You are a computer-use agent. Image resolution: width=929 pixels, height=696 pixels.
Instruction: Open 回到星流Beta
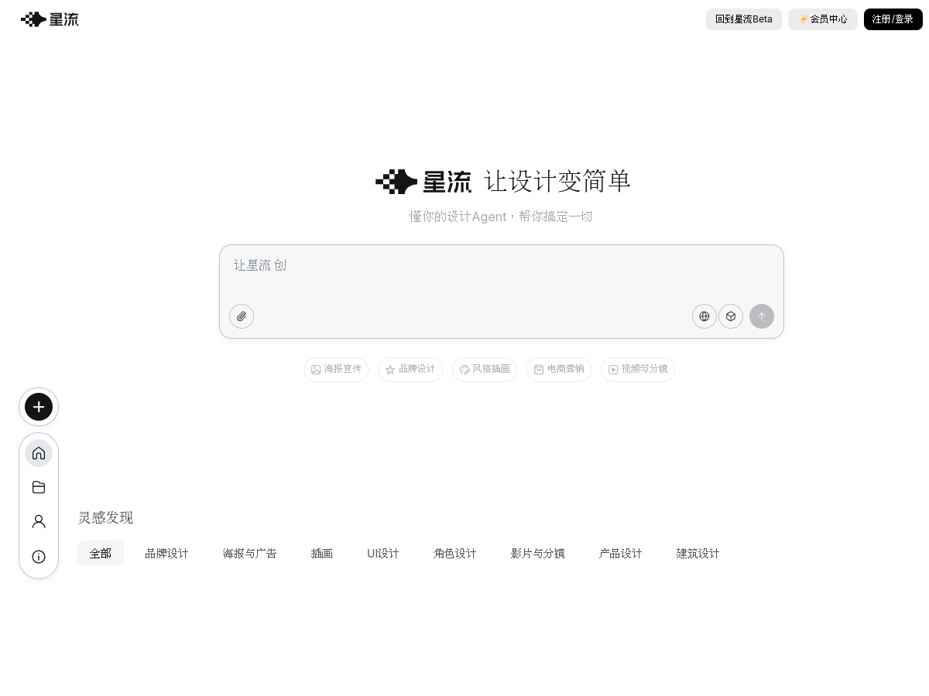[744, 19]
